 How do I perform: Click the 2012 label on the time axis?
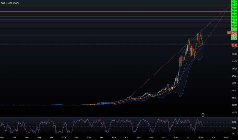pyautogui.click(x=126, y=137)
